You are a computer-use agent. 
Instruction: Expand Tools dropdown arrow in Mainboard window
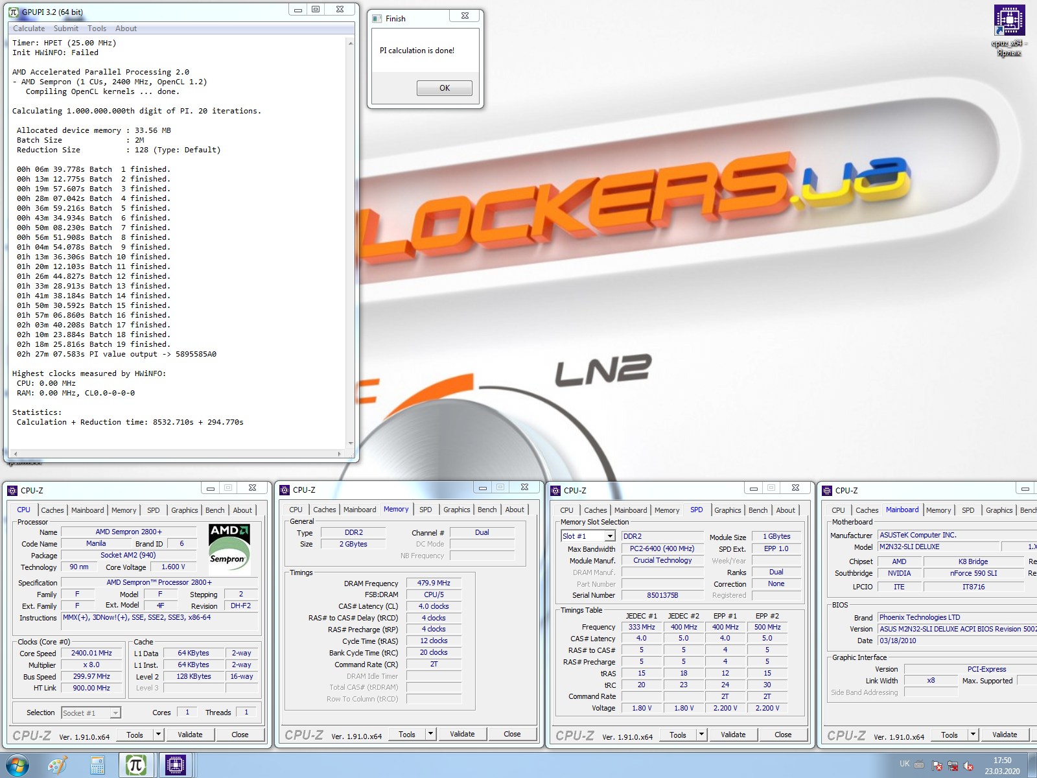(x=973, y=735)
